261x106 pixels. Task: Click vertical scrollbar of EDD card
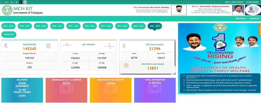click(x=175, y=54)
